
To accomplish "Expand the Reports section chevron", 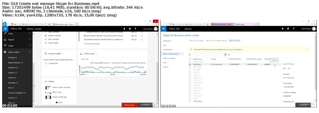I will 30,39.
